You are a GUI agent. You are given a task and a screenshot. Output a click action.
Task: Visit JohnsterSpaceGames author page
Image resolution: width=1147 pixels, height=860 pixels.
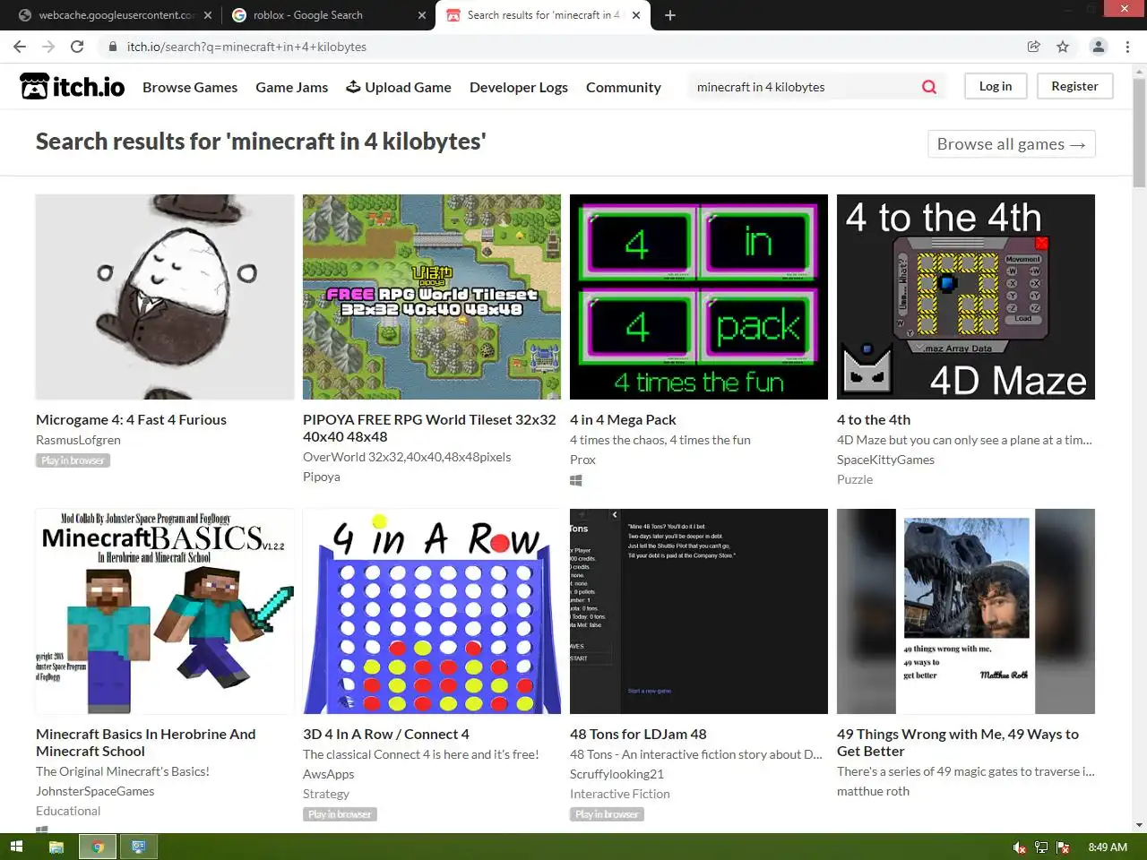[95, 791]
